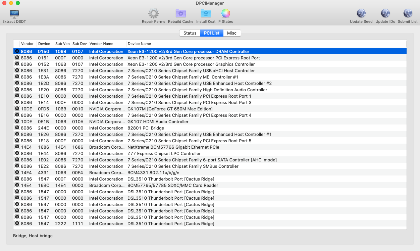Sort by the Vendor column header
This screenshot has width=420, height=251.
pos(28,44)
